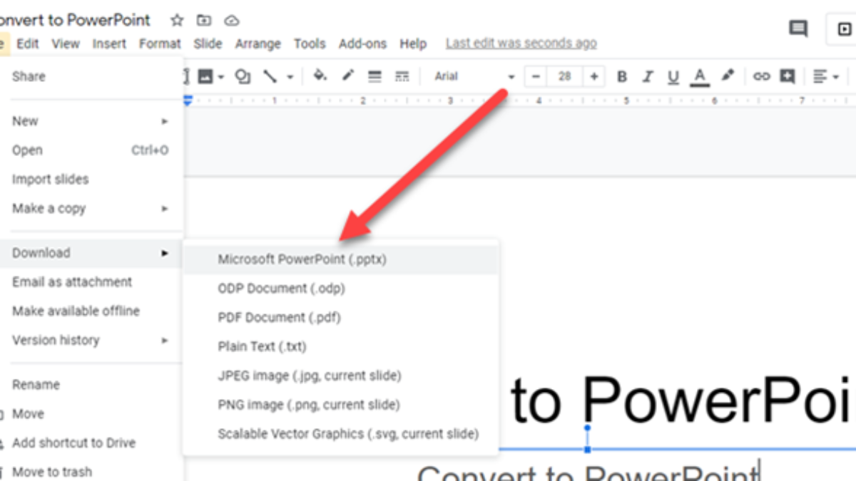Screen dimensions: 856x481
Task: Decrease font size with minus button
Action: click(536, 76)
